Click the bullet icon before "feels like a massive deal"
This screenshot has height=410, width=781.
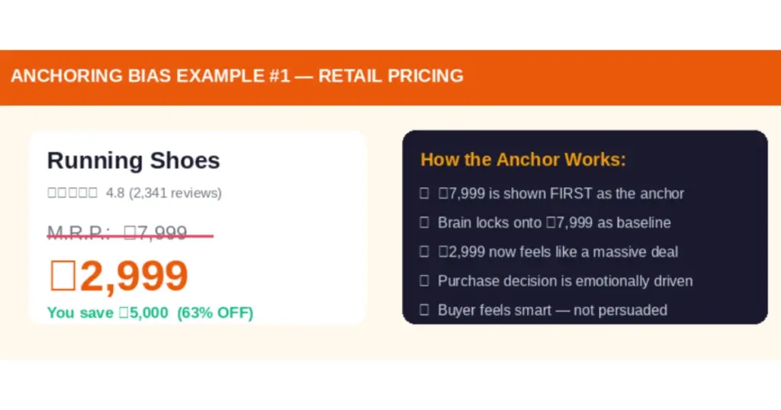click(424, 251)
